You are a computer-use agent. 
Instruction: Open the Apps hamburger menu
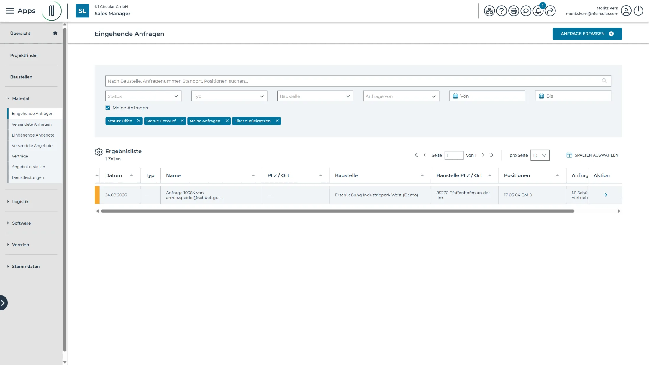pyautogui.click(x=10, y=11)
